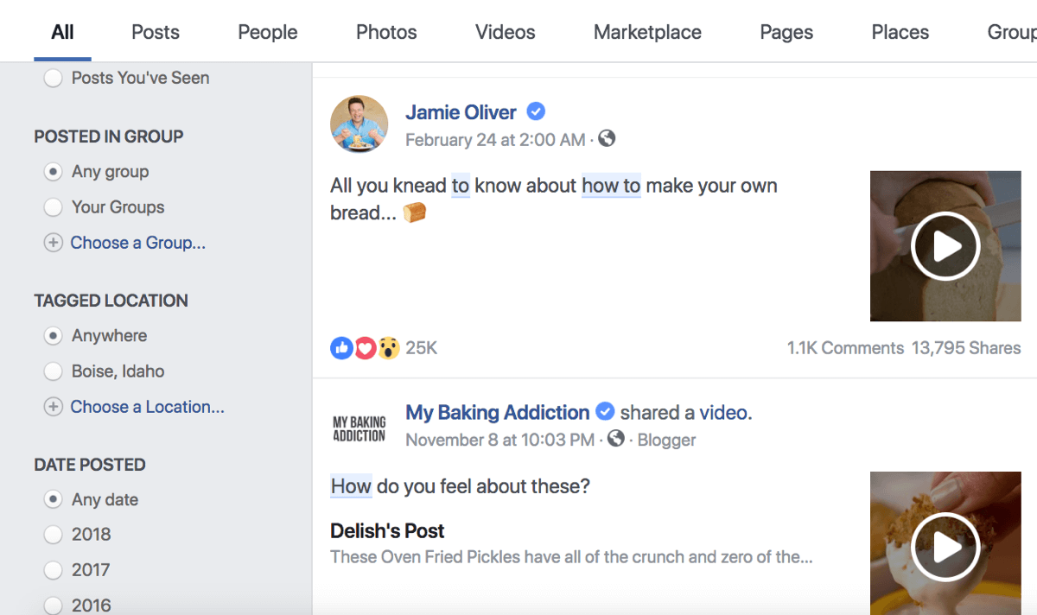The image size is (1037, 615).
Task: Click the globe privacy icon on Jamie Oliver's post
Action: [x=607, y=139]
